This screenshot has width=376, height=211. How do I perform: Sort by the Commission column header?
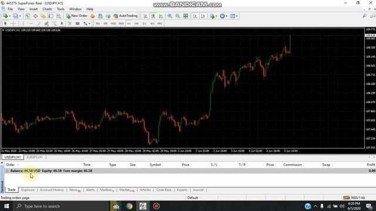[293, 165]
